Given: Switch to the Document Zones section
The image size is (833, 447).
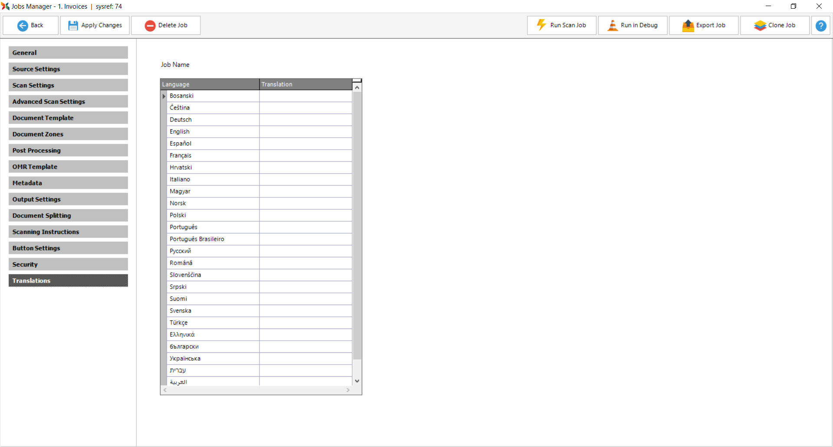Looking at the screenshot, I should click(68, 134).
